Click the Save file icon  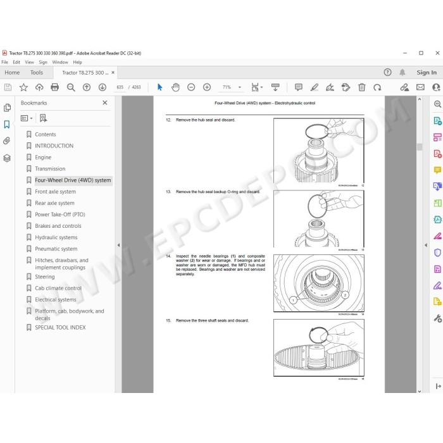[8, 87]
